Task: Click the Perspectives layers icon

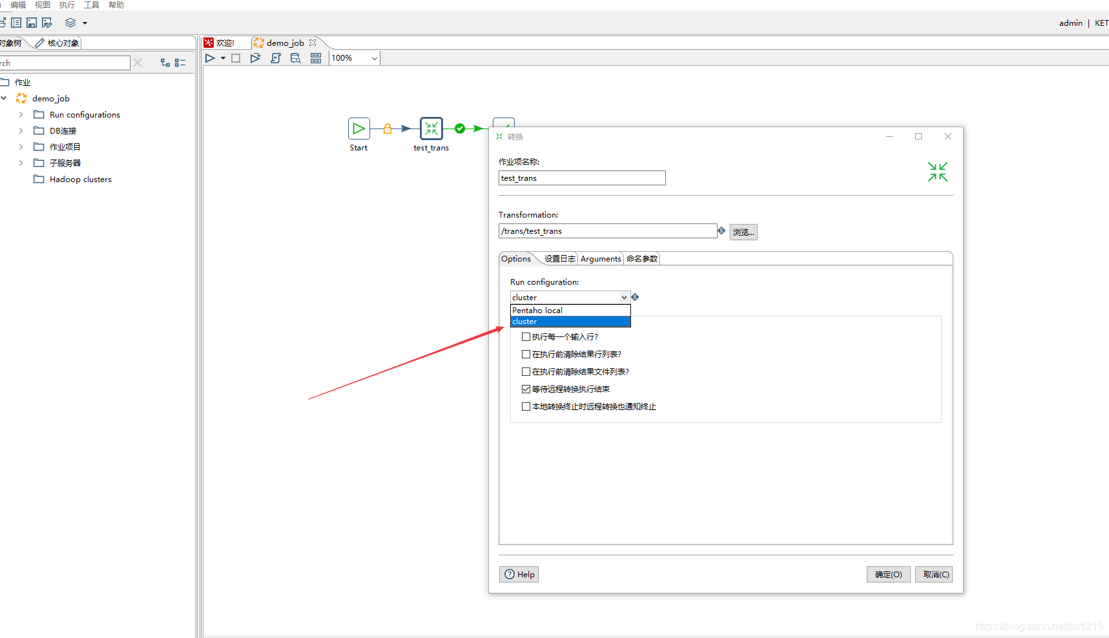Action: tap(70, 23)
